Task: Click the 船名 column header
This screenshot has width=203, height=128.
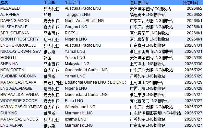Action: [x=4, y=3]
